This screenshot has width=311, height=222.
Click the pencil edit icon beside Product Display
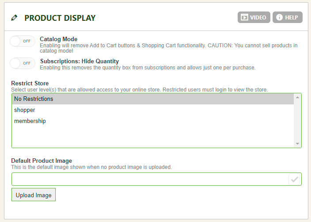pyautogui.click(x=15, y=18)
